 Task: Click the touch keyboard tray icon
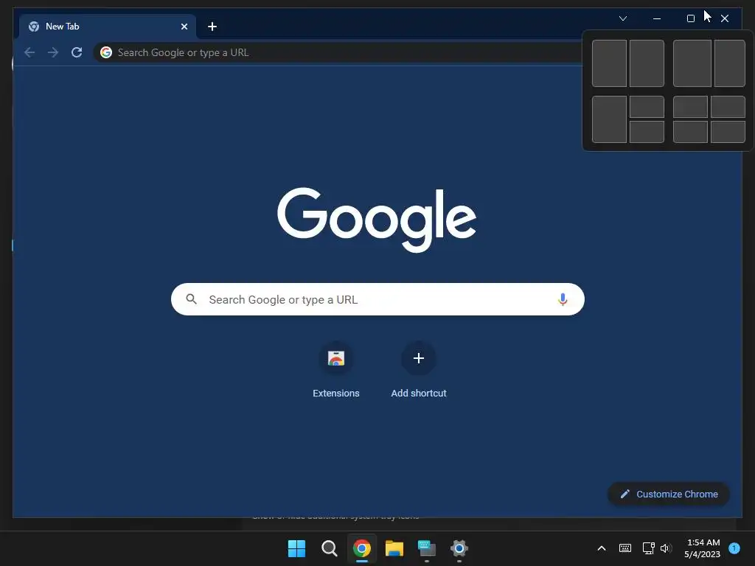point(625,548)
